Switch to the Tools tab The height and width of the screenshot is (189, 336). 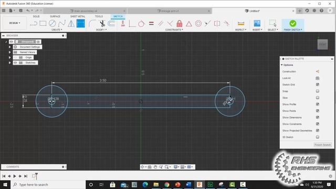(x=99, y=16)
